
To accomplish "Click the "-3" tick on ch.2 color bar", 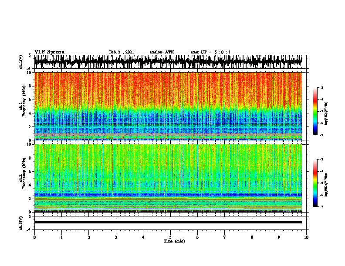I will coord(321,160).
